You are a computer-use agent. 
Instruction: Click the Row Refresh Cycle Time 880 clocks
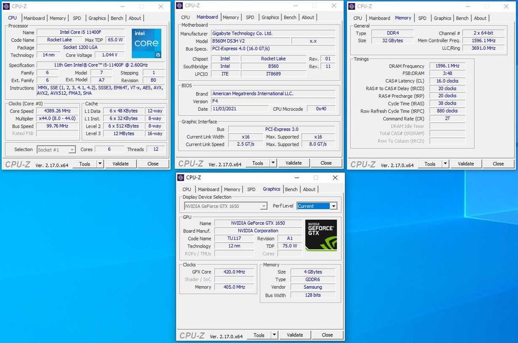448,111
